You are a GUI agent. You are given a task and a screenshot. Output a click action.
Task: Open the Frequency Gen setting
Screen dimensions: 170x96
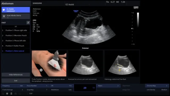13,86
